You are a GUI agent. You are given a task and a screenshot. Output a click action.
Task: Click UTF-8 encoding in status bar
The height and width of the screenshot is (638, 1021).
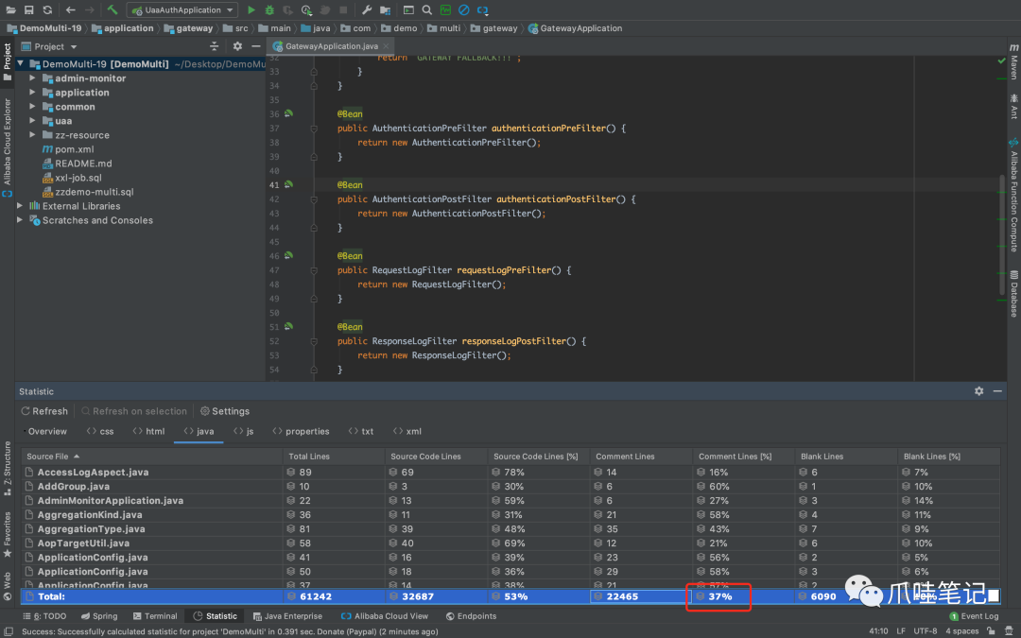click(926, 631)
